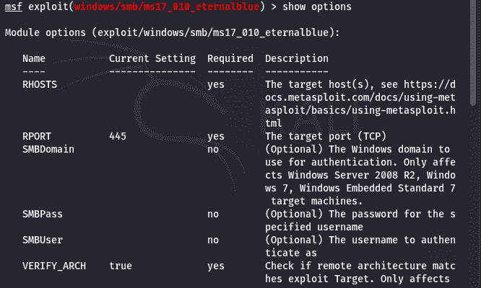Click the SMBDomain 'no' required value

click(x=213, y=149)
